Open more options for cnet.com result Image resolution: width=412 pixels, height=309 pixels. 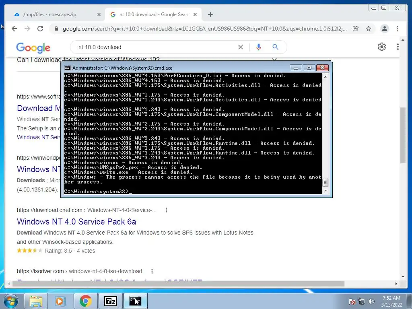[166, 210]
